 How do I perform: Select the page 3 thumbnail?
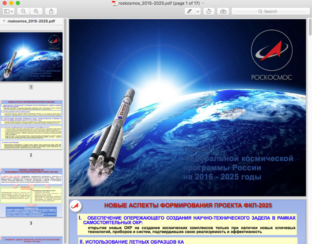[31, 193]
